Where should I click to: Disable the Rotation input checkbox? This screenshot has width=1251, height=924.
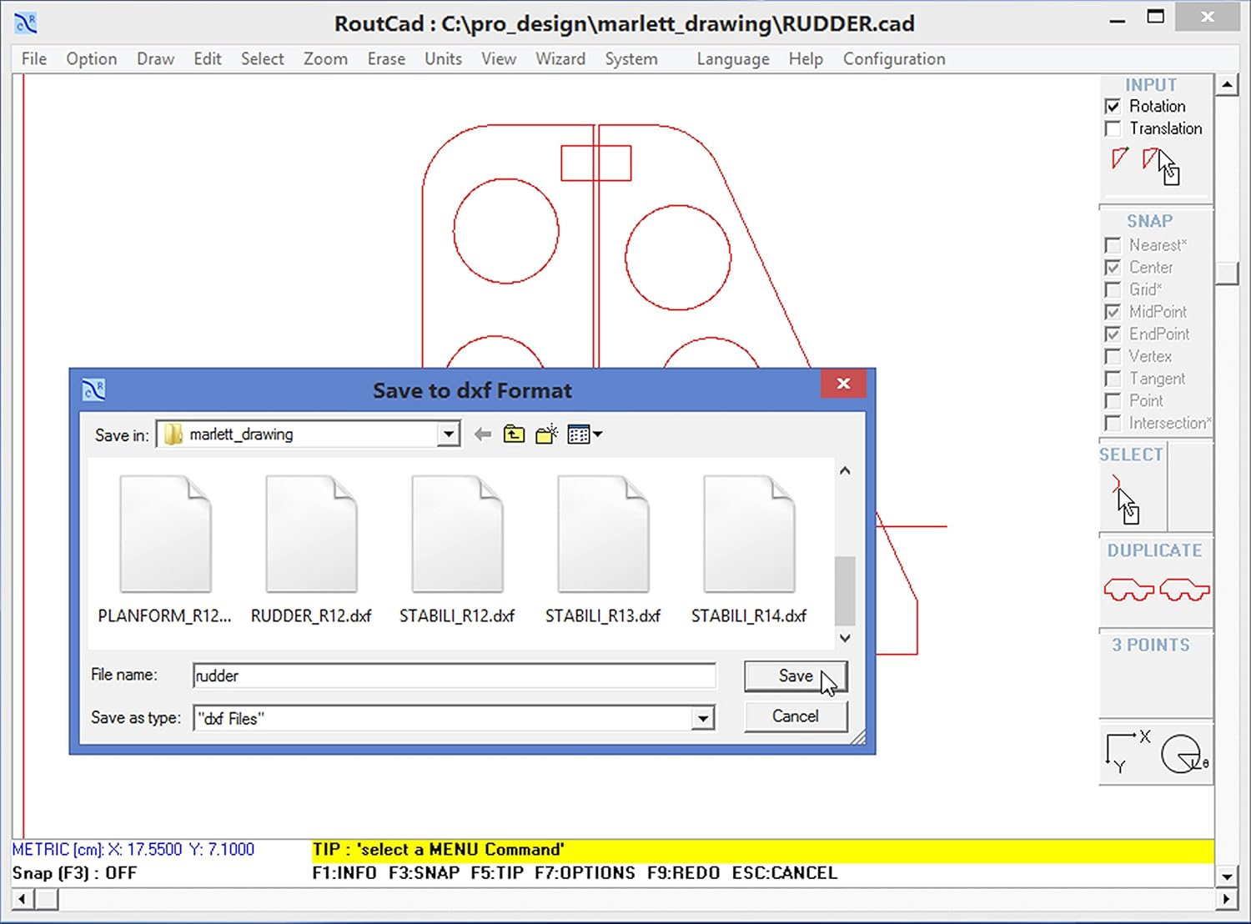[x=1113, y=106]
